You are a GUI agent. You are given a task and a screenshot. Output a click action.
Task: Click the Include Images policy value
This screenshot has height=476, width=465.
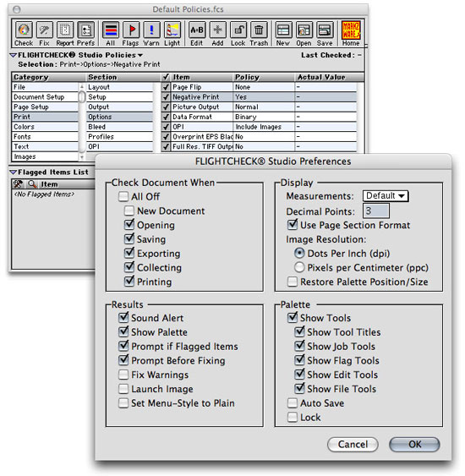point(259,127)
